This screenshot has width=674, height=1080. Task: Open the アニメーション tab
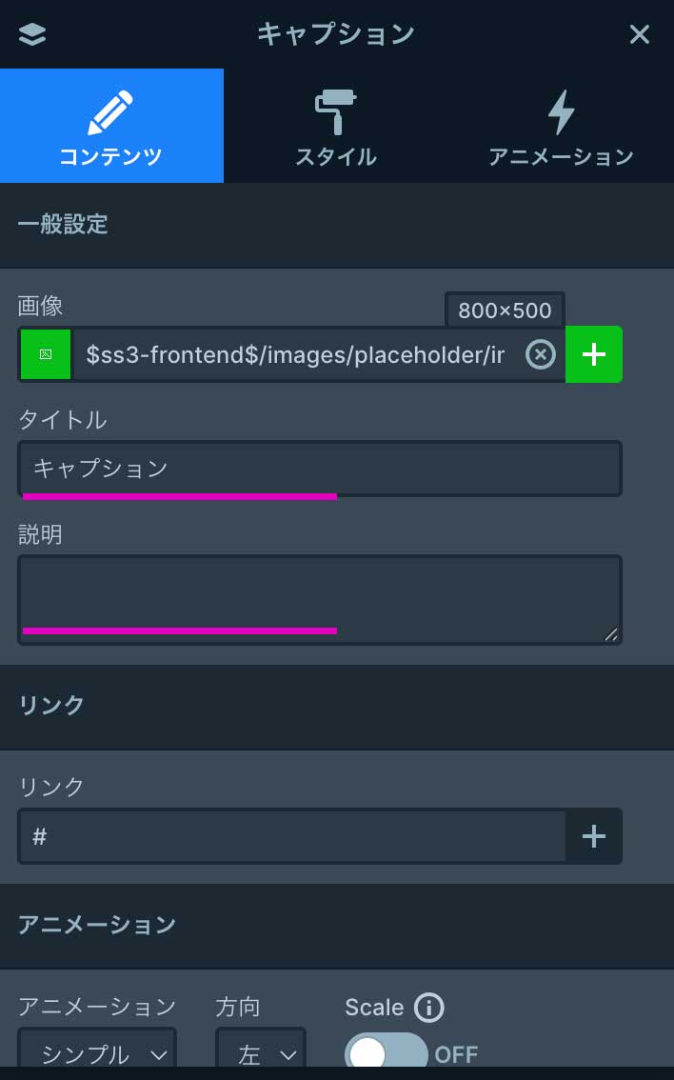[561, 126]
